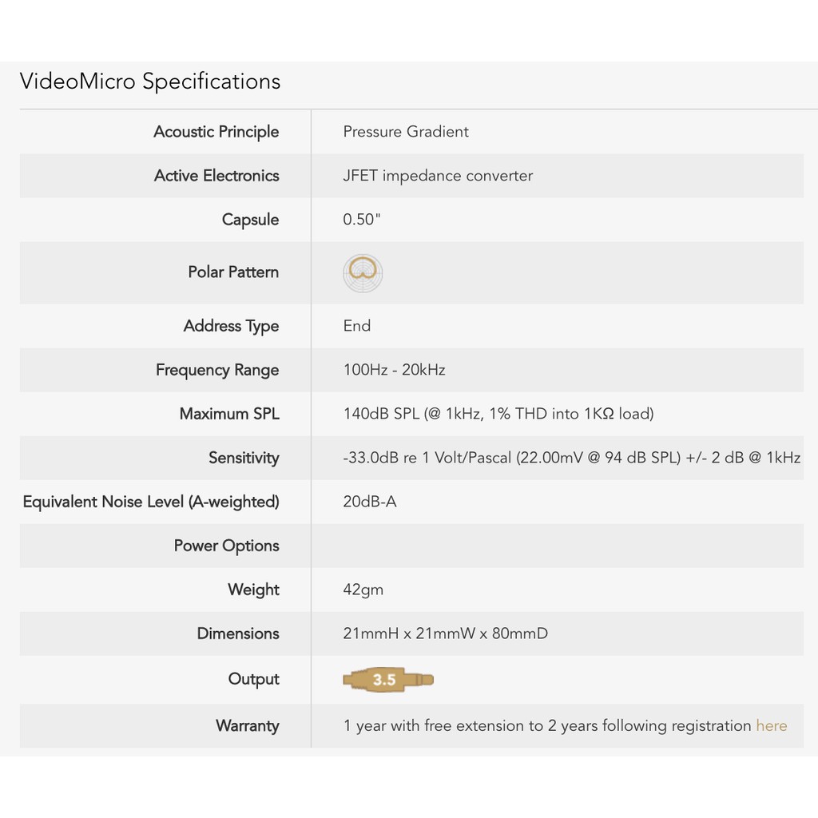Image resolution: width=818 pixels, height=818 pixels.
Task: Click the JFET impedance converter text
Action: pos(438,176)
